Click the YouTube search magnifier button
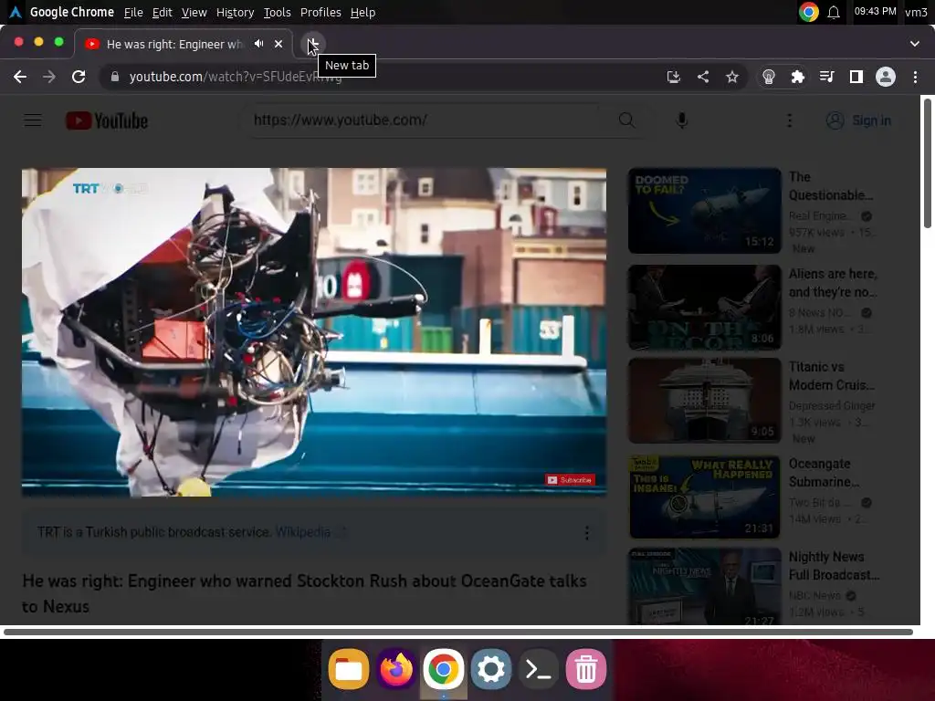The image size is (935, 701). click(626, 120)
